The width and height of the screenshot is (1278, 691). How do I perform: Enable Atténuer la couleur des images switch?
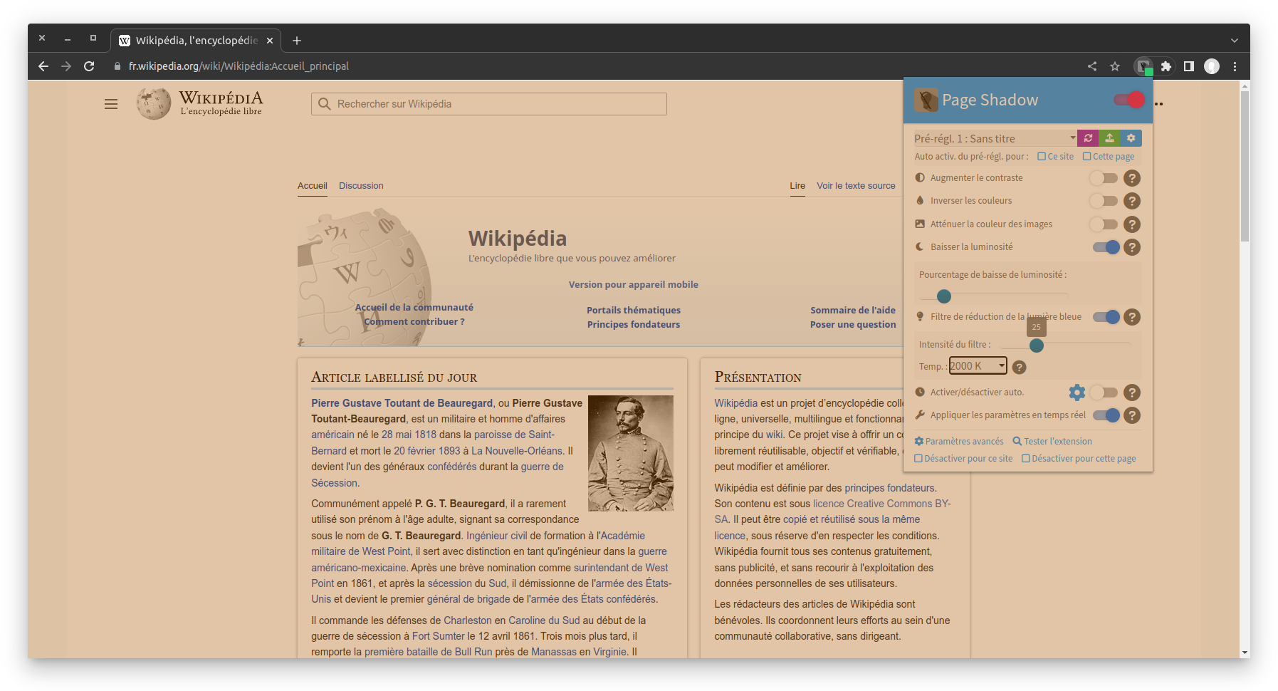coord(1104,224)
